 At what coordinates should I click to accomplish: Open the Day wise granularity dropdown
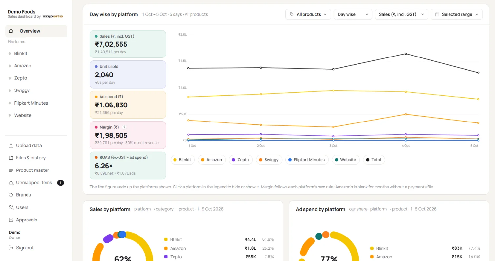[353, 14]
